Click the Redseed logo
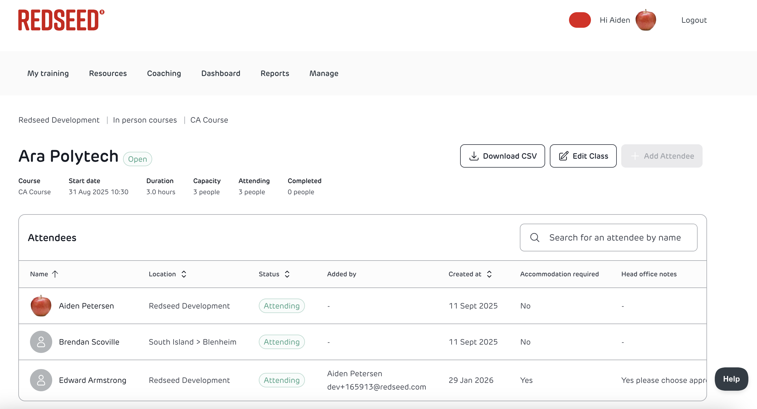Viewport: 757px width, 409px height. tap(61, 20)
